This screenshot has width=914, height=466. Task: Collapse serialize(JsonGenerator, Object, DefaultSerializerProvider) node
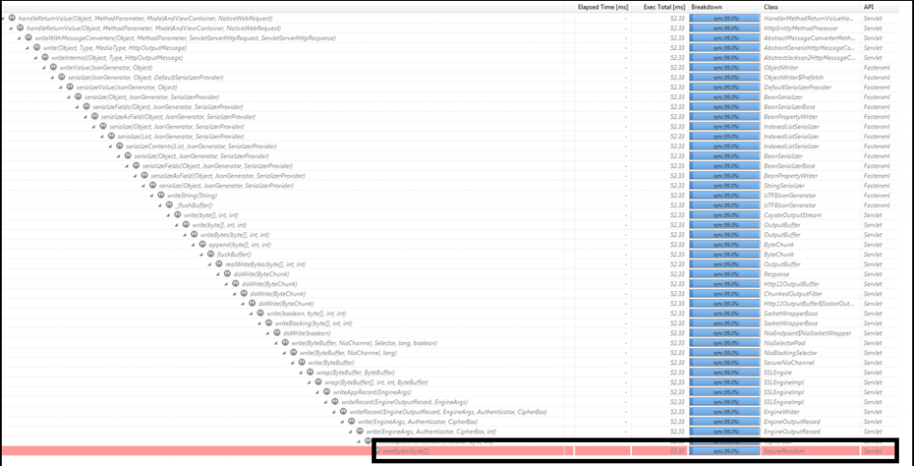(53, 78)
